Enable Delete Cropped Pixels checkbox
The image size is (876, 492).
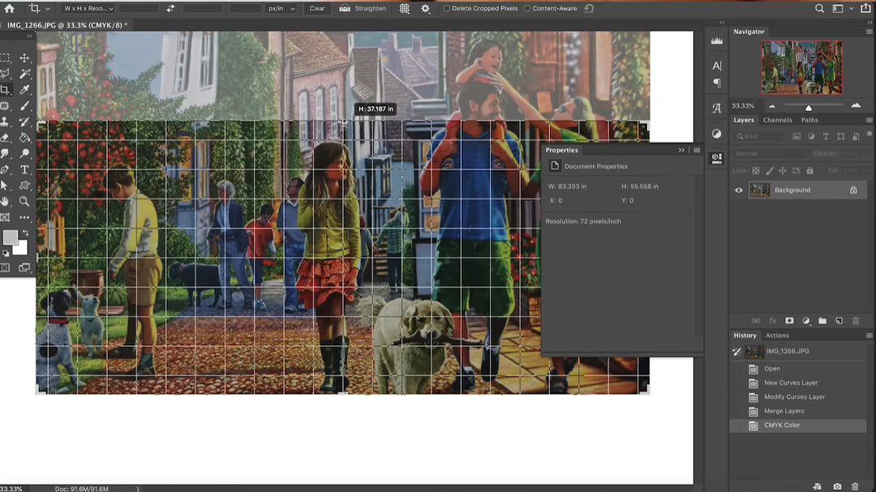point(446,8)
